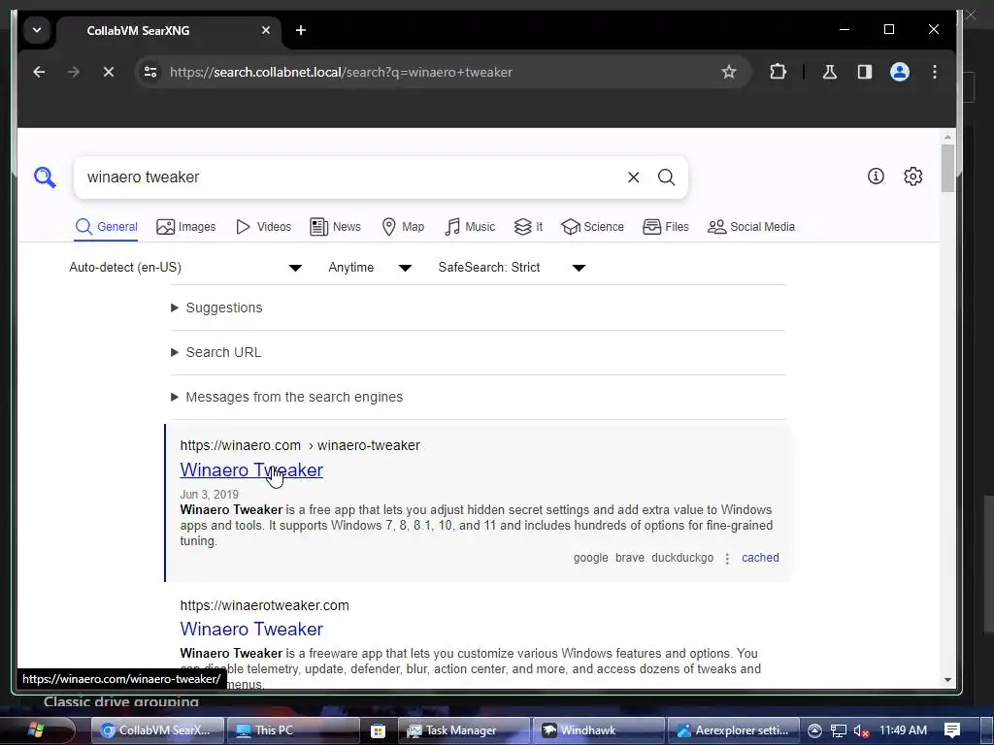Go back to the previous page
Image resolution: width=994 pixels, height=745 pixels.
pyautogui.click(x=39, y=72)
